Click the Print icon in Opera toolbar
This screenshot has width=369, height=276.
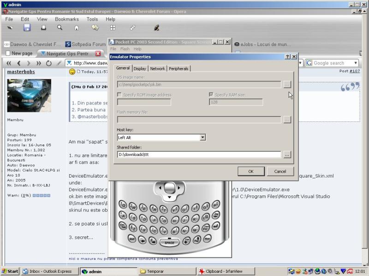click(x=43, y=28)
